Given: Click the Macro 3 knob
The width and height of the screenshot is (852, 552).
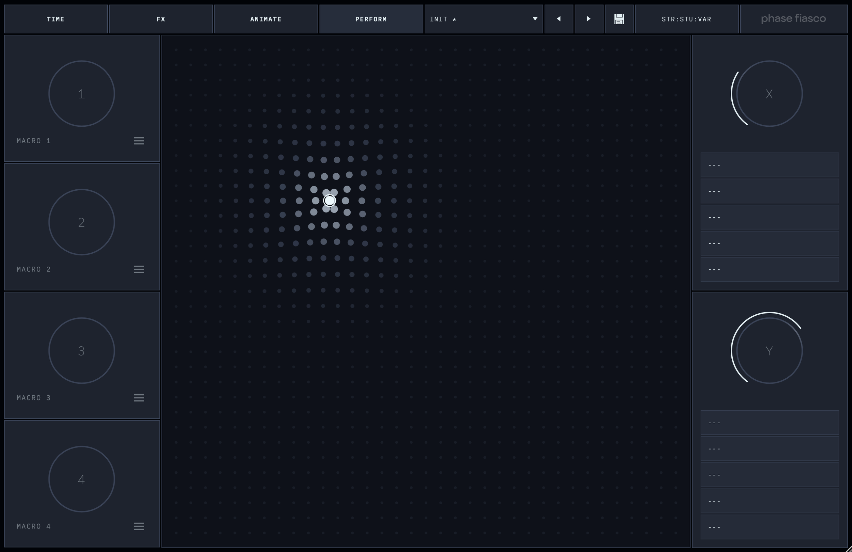Looking at the screenshot, I should 81,351.
